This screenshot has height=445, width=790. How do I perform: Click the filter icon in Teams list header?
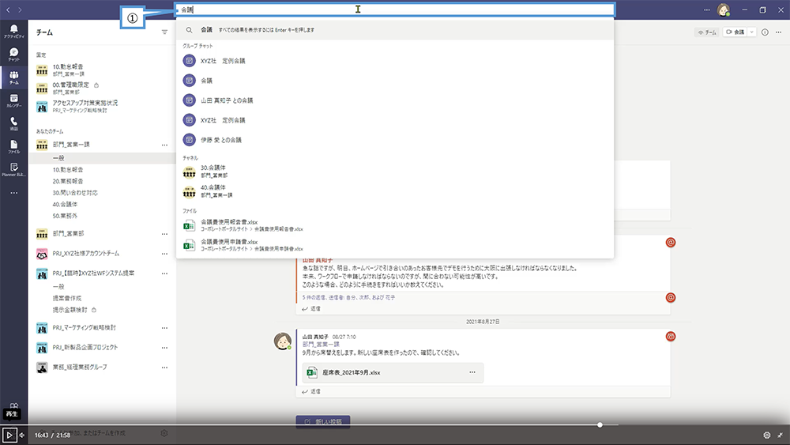click(x=164, y=32)
